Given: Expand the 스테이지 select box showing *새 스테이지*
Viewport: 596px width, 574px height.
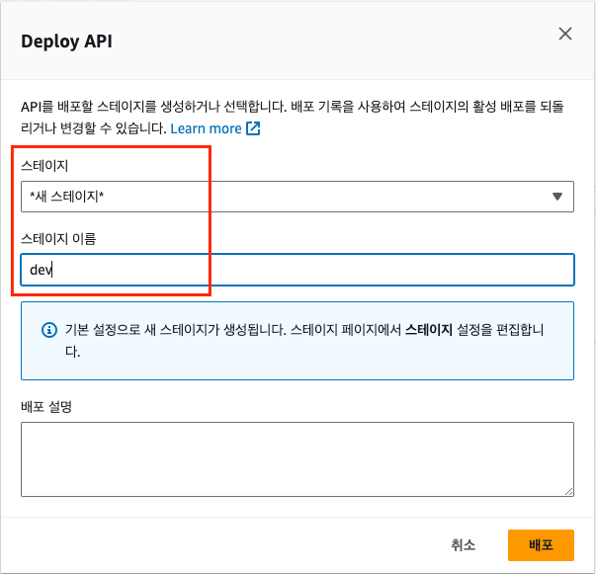Looking at the screenshot, I should [297, 197].
